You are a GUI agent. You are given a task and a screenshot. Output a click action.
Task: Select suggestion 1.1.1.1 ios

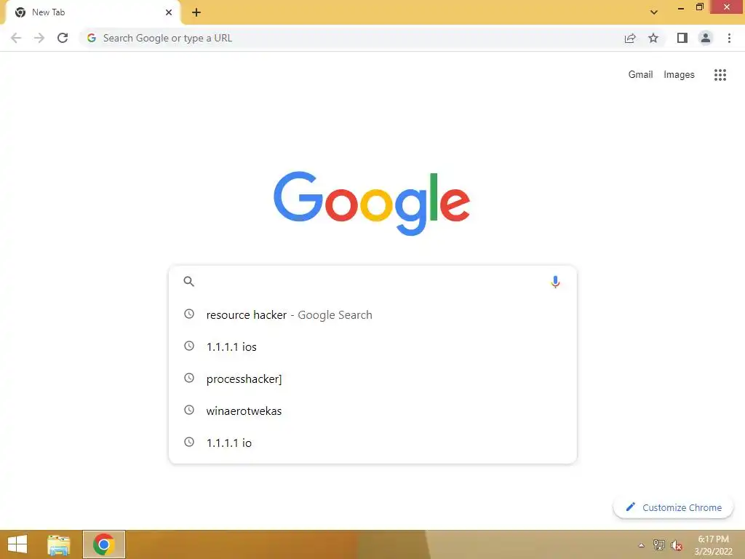pyautogui.click(x=372, y=346)
